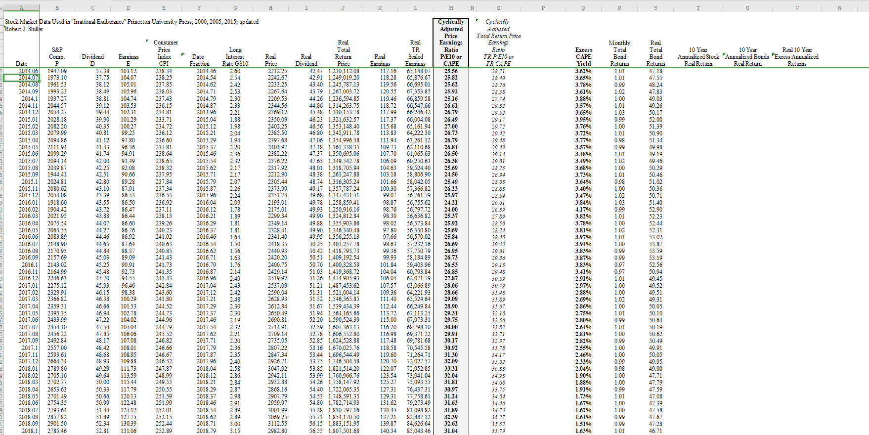Select column J header
869x435 pixels.
tap(343, 7)
